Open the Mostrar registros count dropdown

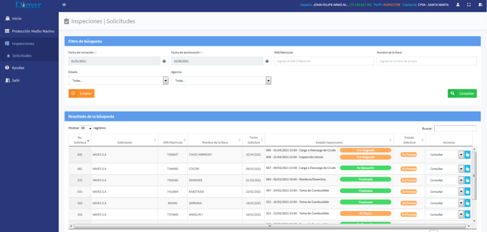(x=86, y=128)
